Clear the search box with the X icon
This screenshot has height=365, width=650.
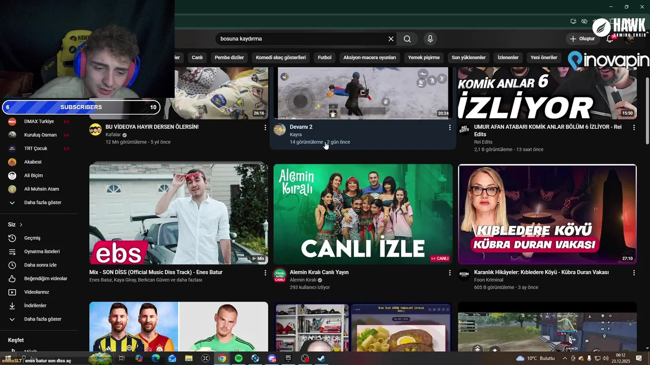tap(391, 39)
